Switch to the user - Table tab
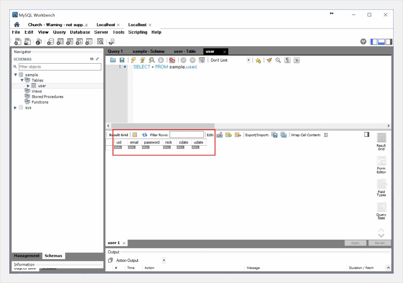The image size is (403, 283). point(185,52)
